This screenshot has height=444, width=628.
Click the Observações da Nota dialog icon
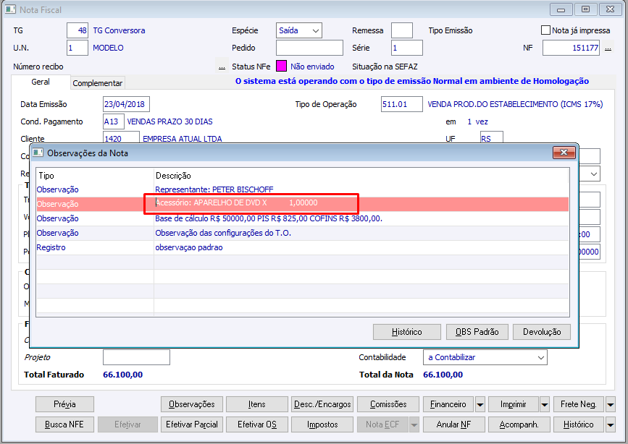pos(38,153)
